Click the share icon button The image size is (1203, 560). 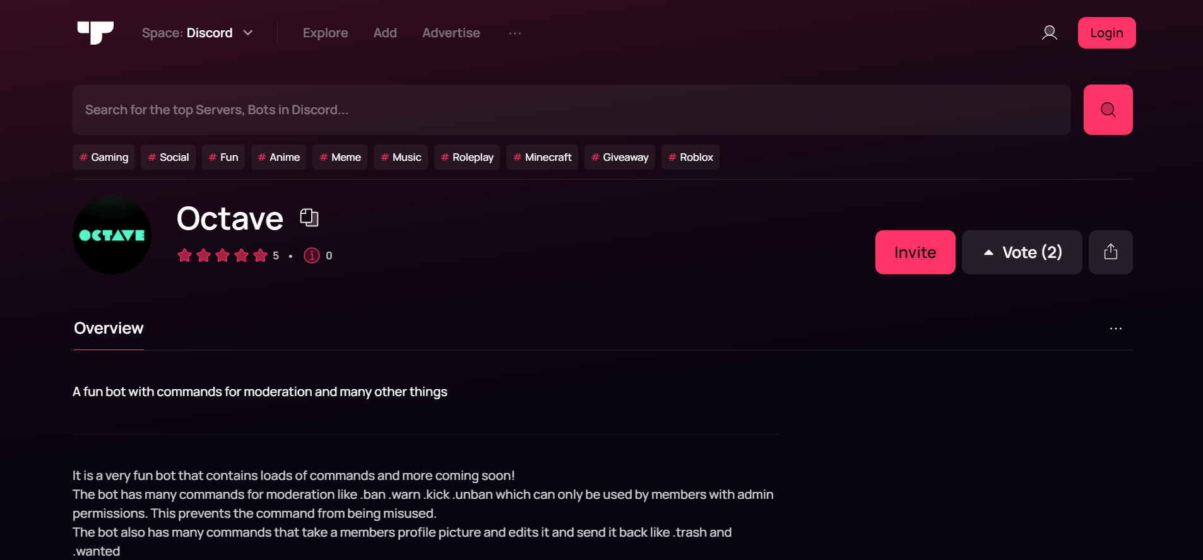coord(1111,252)
